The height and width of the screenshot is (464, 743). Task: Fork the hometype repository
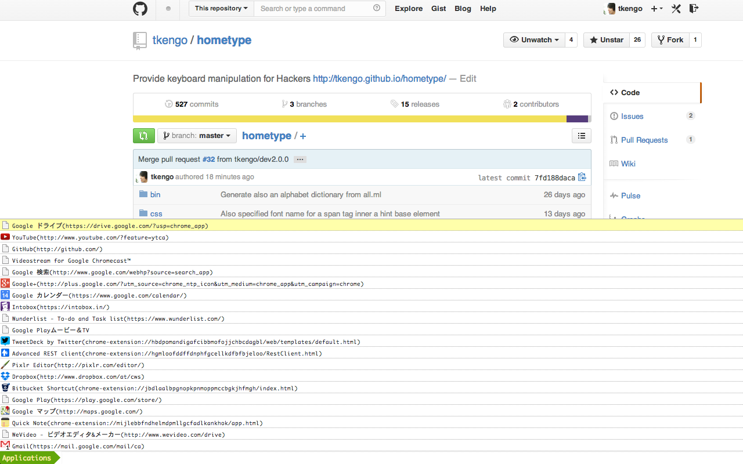coord(670,40)
